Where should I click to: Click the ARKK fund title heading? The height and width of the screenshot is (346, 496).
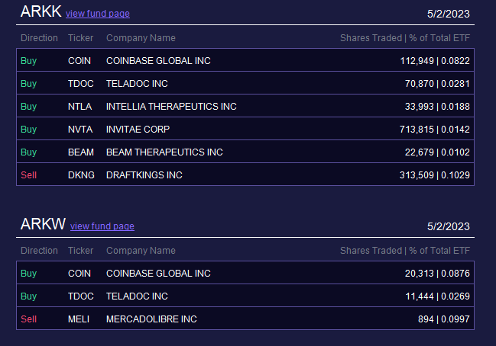tap(41, 11)
